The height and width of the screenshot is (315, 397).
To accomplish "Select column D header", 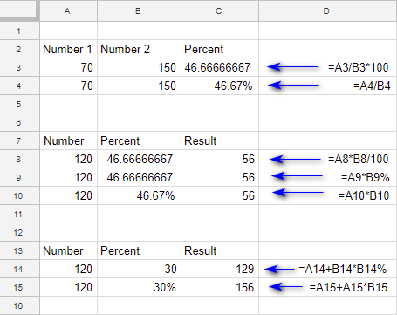I will click(328, 10).
